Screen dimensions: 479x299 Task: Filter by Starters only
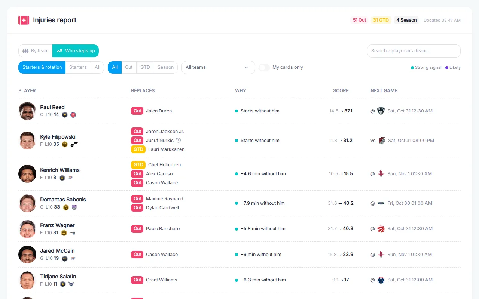coord(78,67)
